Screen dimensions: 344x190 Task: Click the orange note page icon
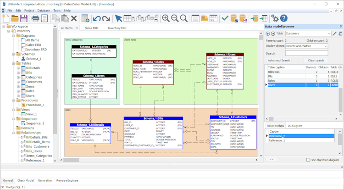tap(204, 18)
